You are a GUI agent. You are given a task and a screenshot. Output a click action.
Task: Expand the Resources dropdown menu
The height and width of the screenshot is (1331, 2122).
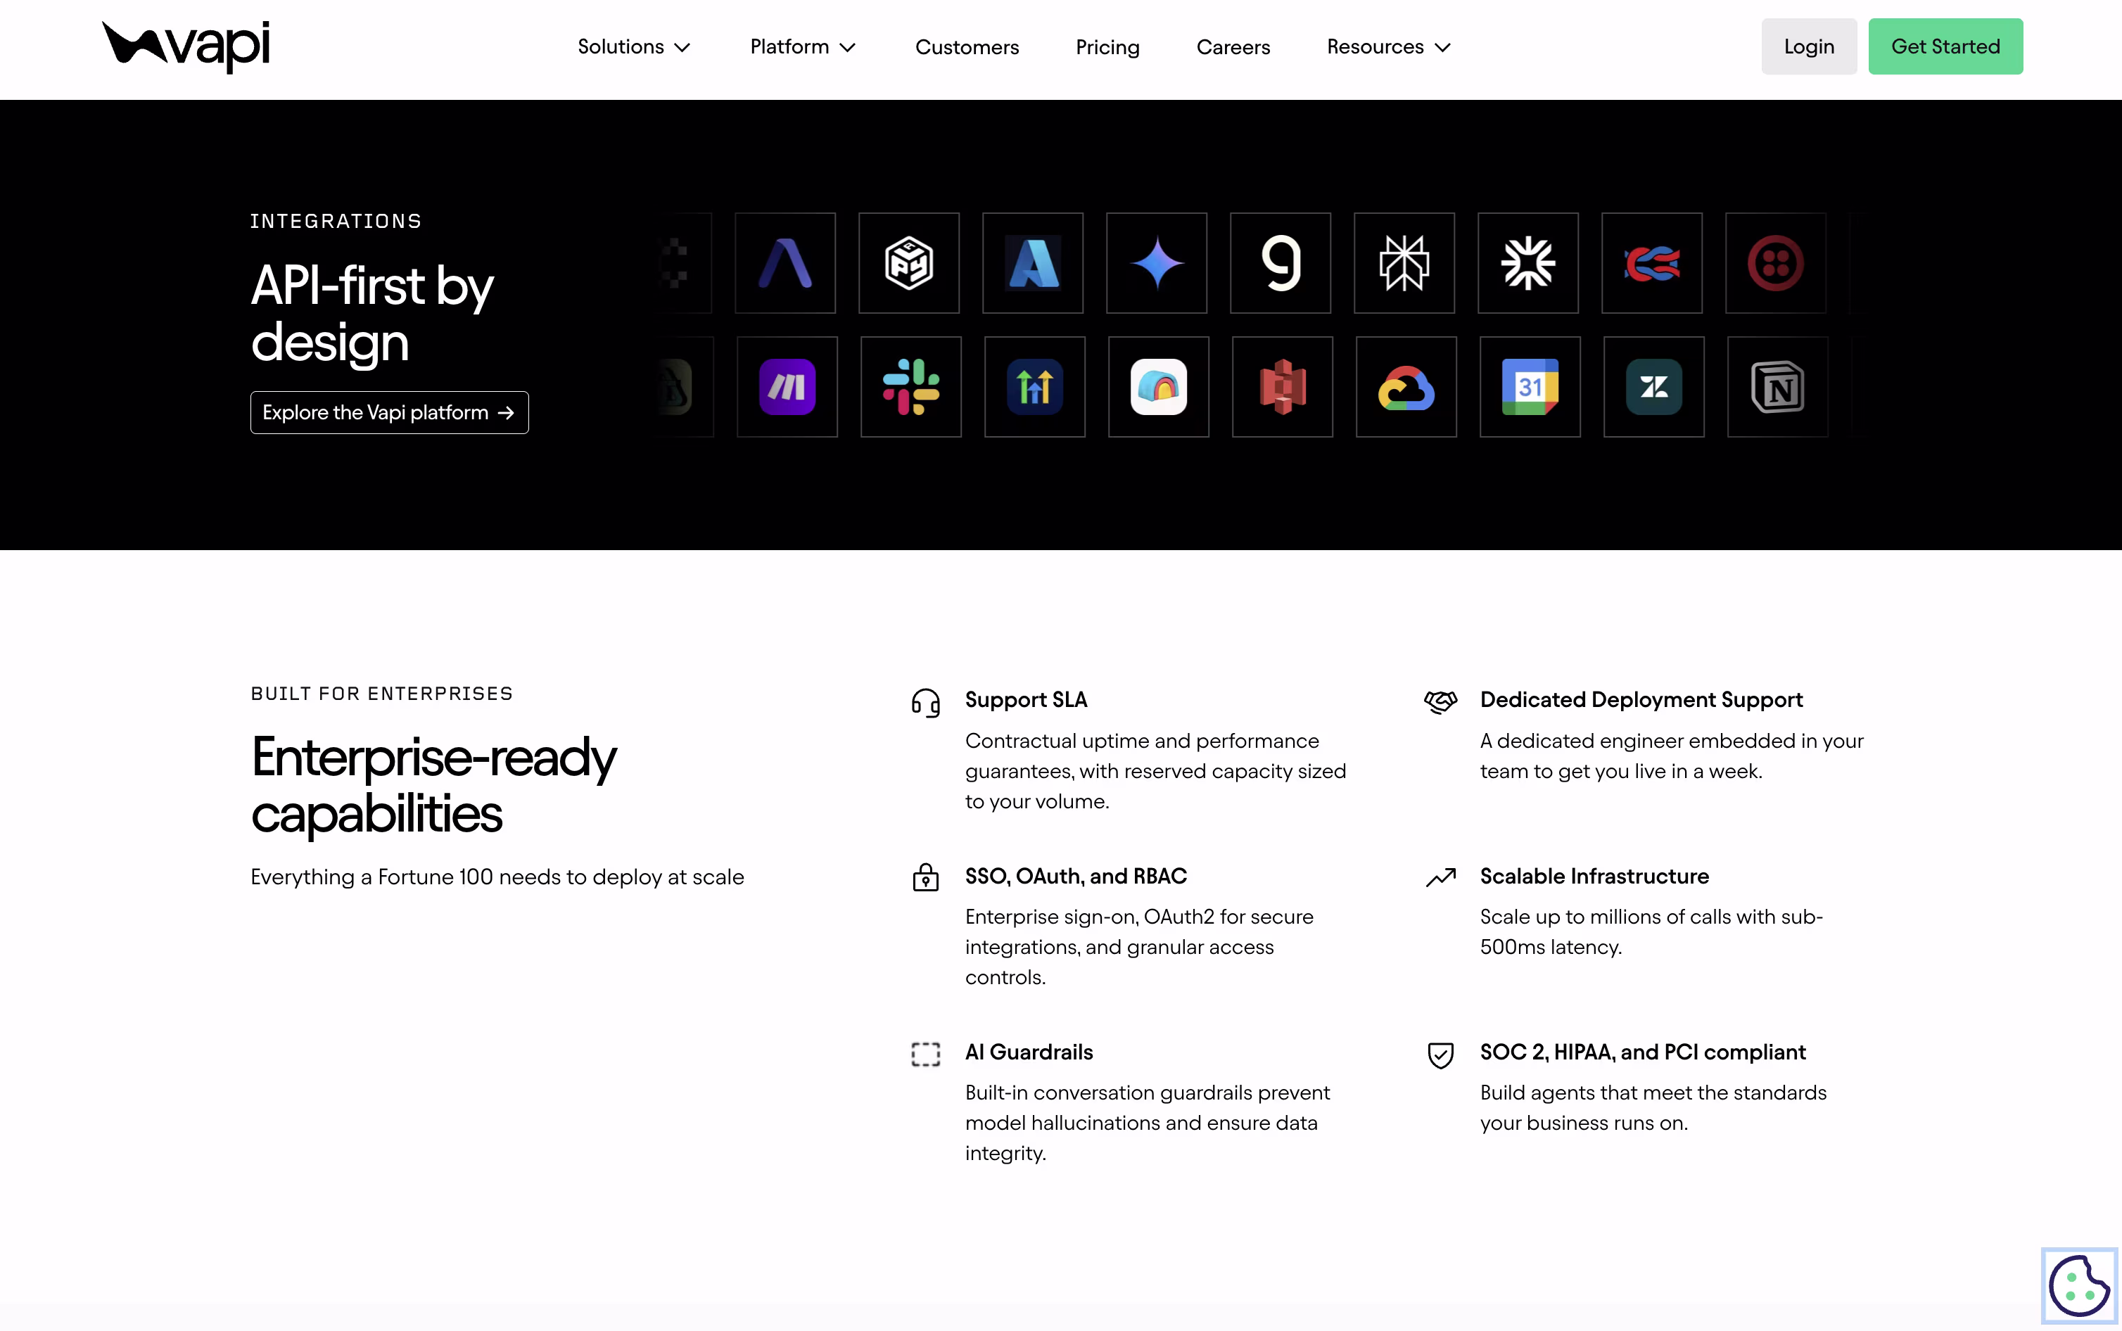point(1389,46)
